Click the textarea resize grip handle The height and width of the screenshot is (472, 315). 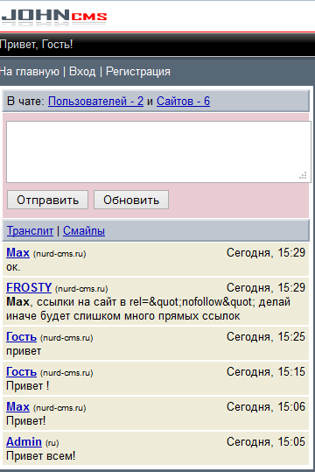303,175
